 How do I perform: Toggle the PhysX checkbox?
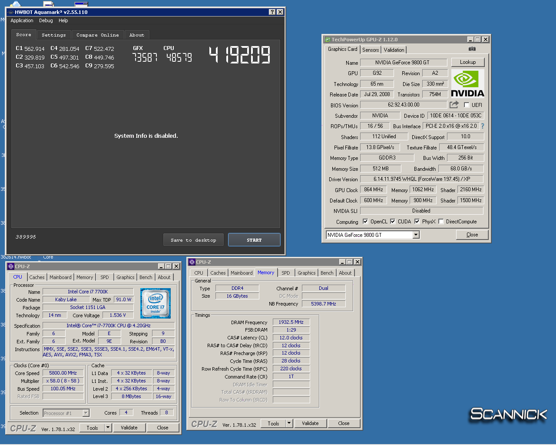pyautogui.click(x=417, y=222)
